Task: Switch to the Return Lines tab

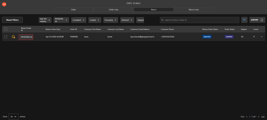Action: pyautogui.click(x=194, y=10)
